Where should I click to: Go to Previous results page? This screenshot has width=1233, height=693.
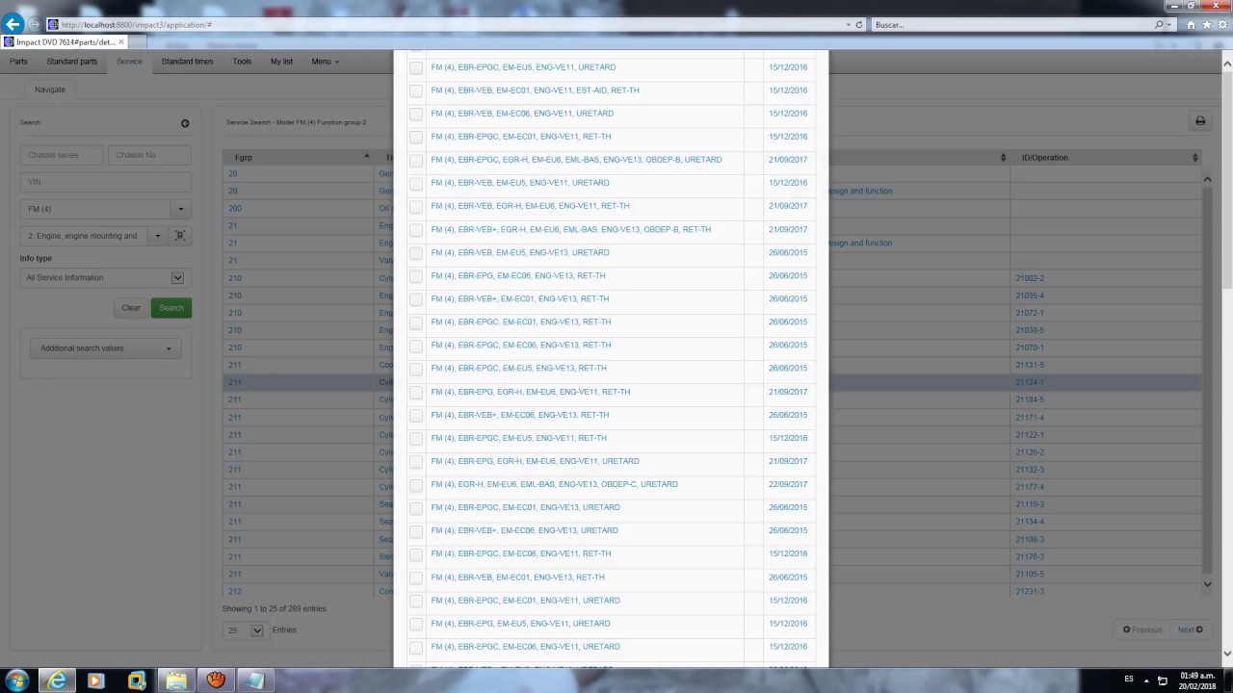(x=1142, y=629)
